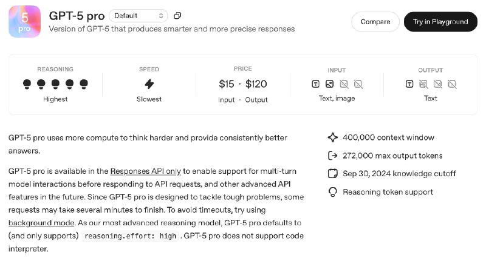Click the GPT-5 pro model logo

[x=25, y=21]
